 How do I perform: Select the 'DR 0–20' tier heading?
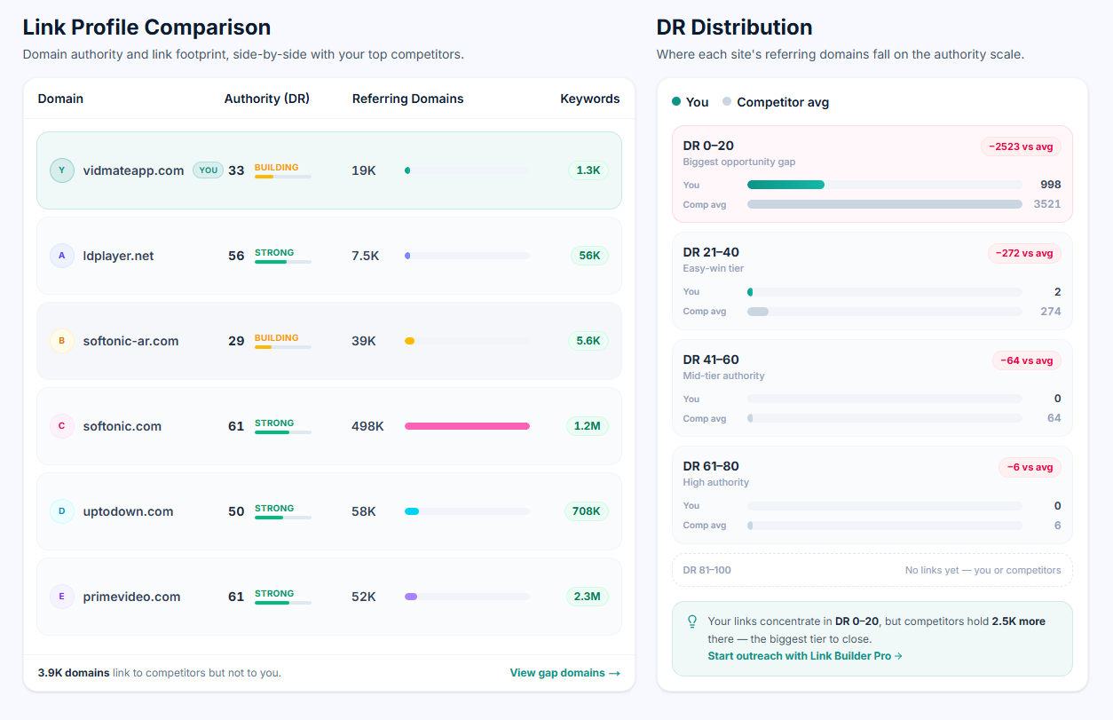click(708, 146)
